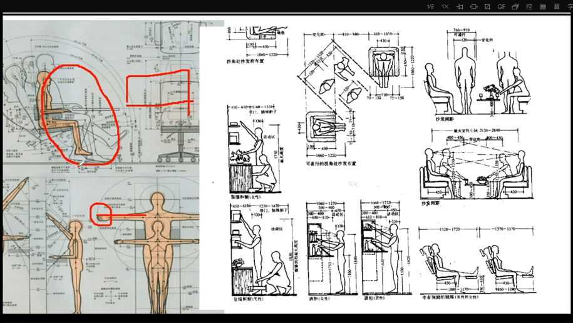Click the 1/2 page indicator
The image size is (573, 323).
430,6
